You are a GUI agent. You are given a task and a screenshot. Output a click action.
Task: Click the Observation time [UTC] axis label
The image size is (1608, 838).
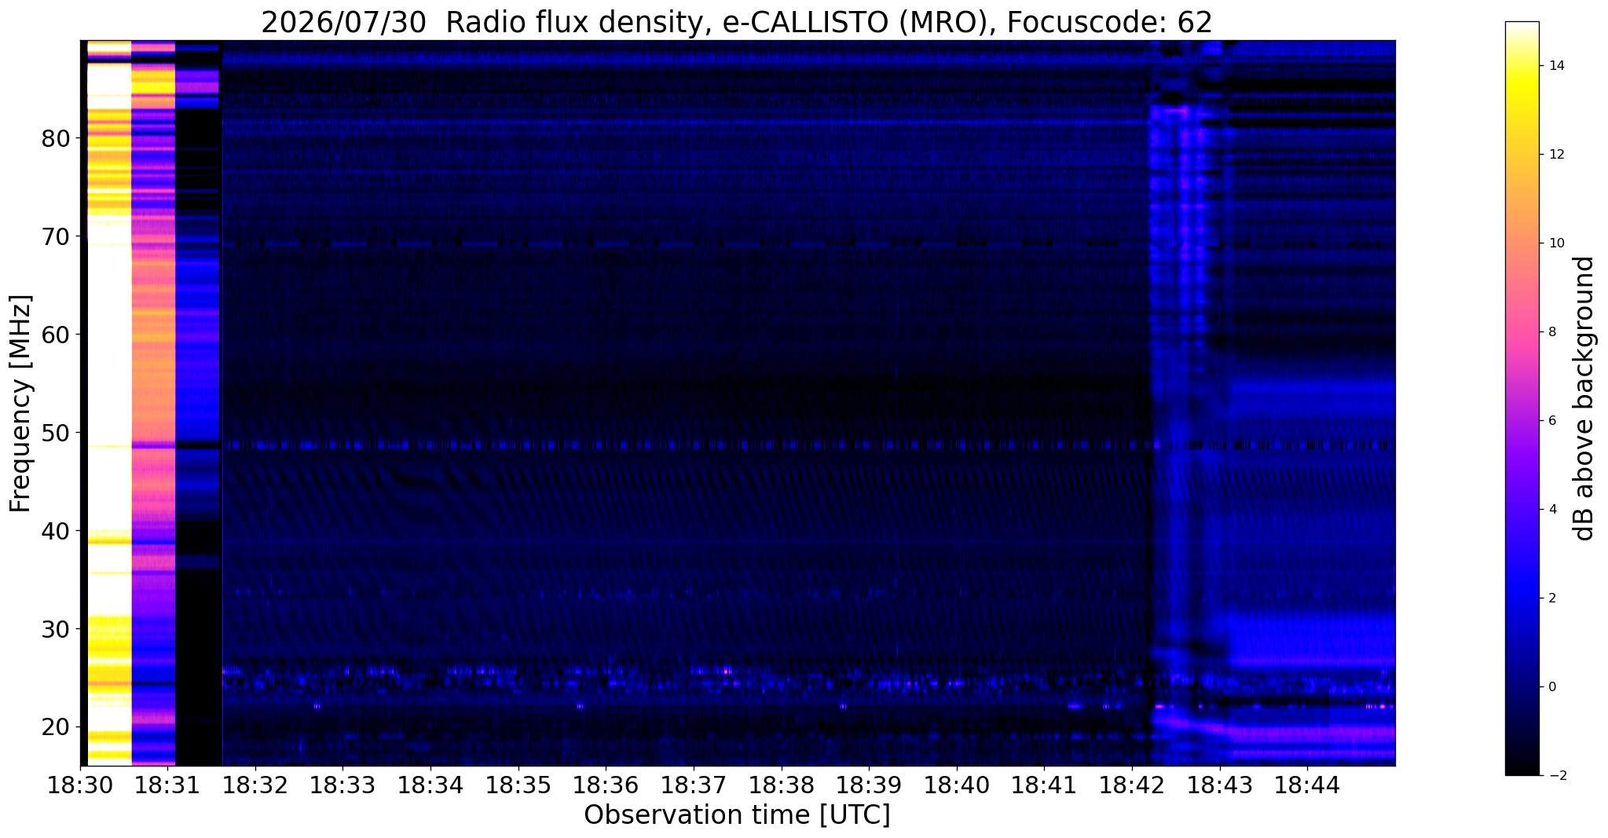pyautogui.click(x=737, y=816)
